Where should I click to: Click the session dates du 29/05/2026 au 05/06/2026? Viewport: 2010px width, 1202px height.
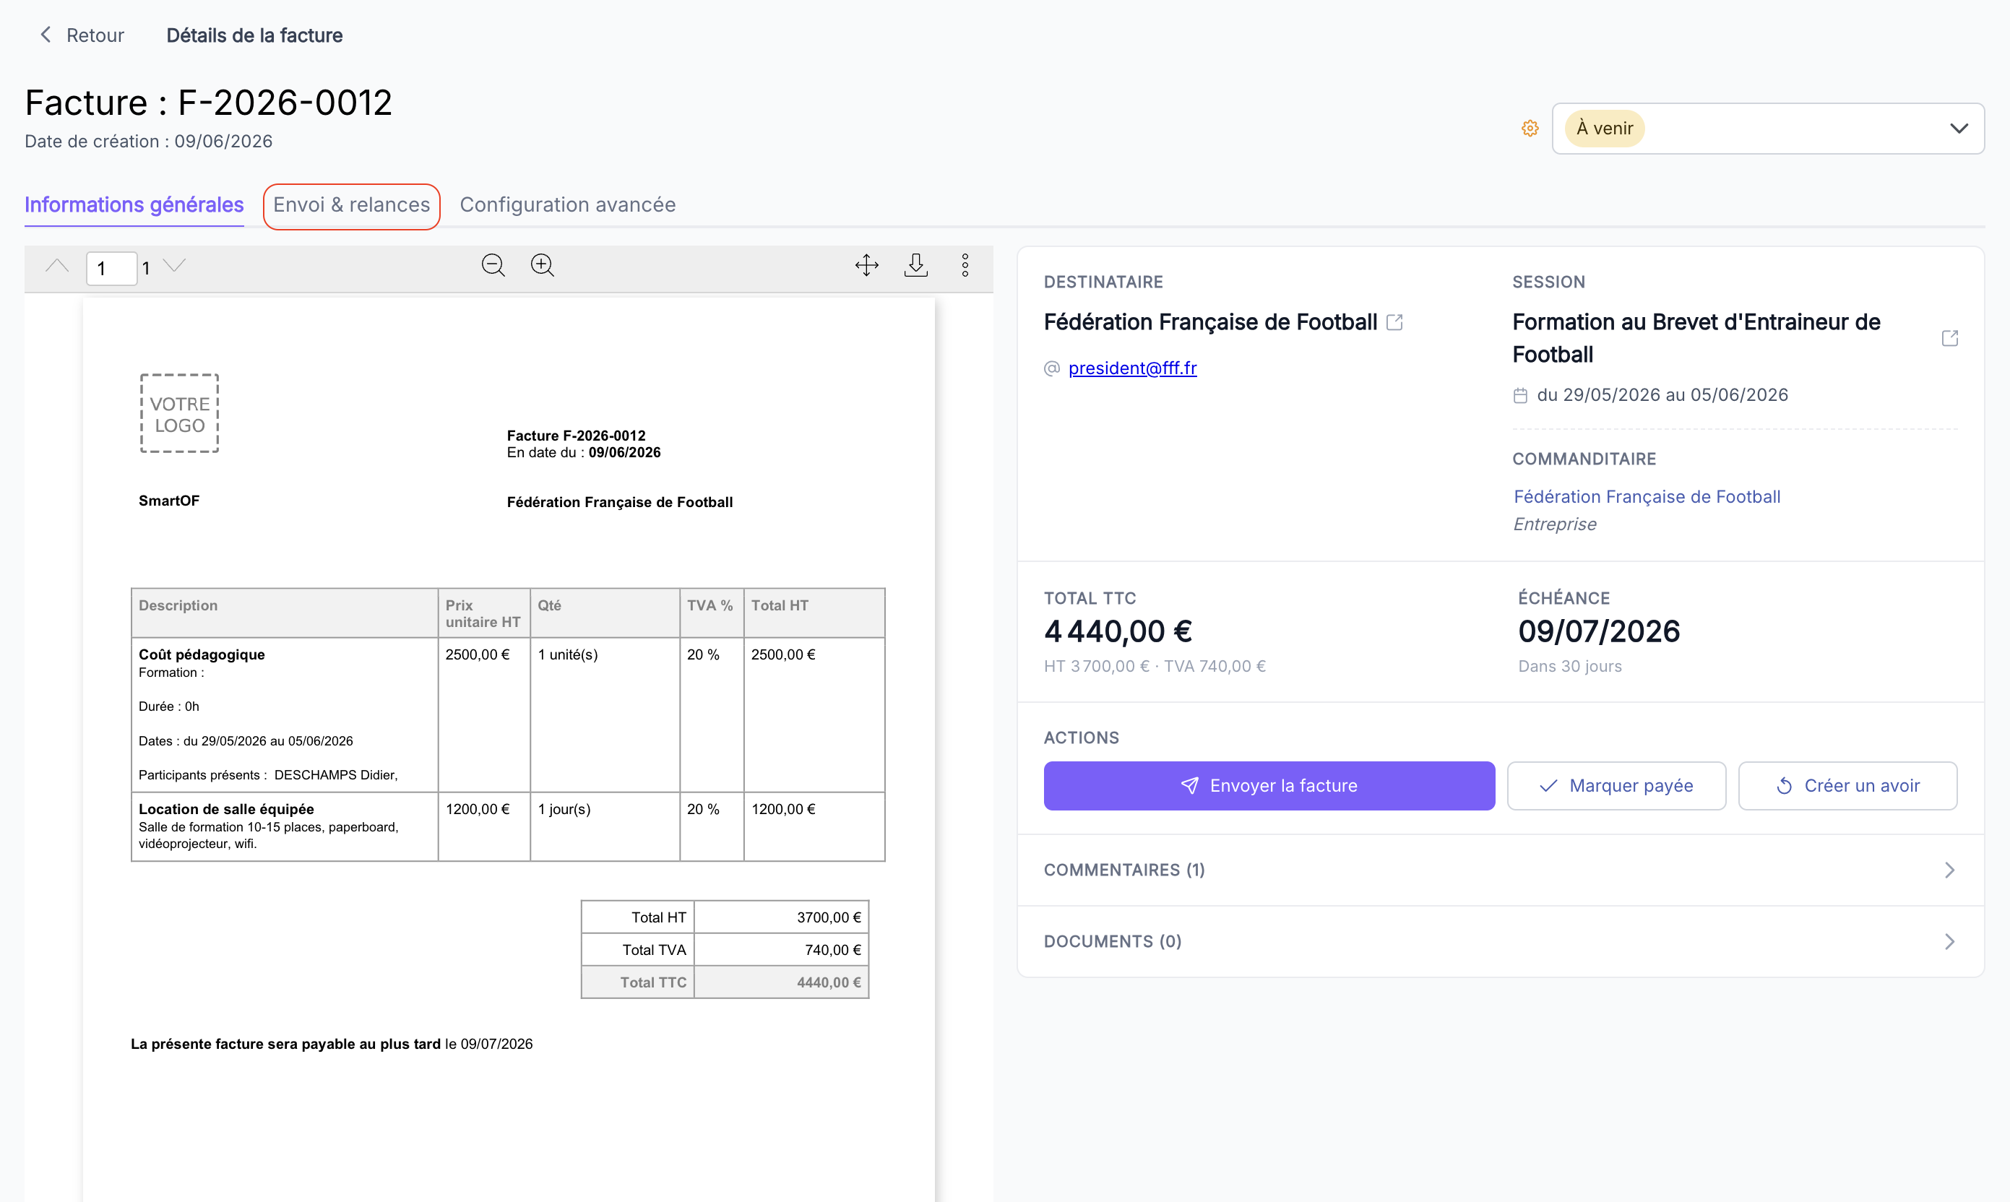[x=1662, y=394]
